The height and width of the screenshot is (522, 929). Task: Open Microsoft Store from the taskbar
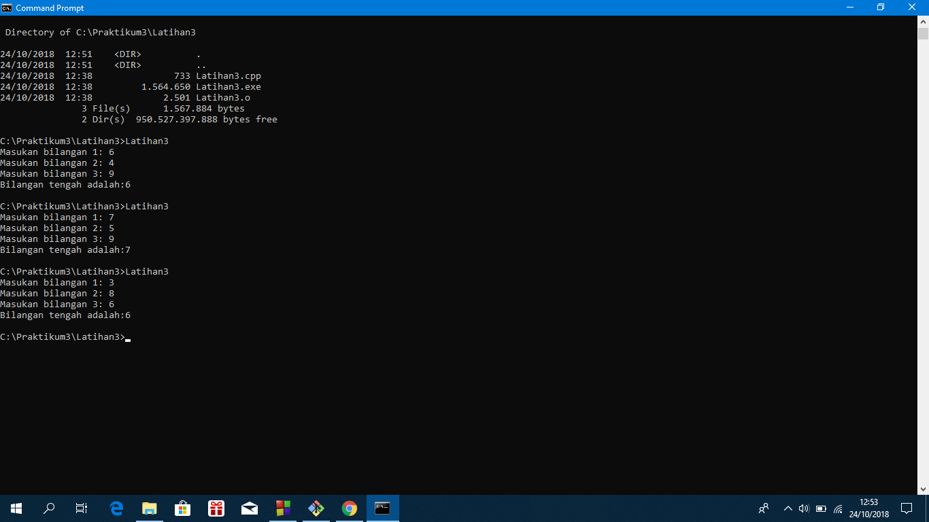click(x=183, y=508)
